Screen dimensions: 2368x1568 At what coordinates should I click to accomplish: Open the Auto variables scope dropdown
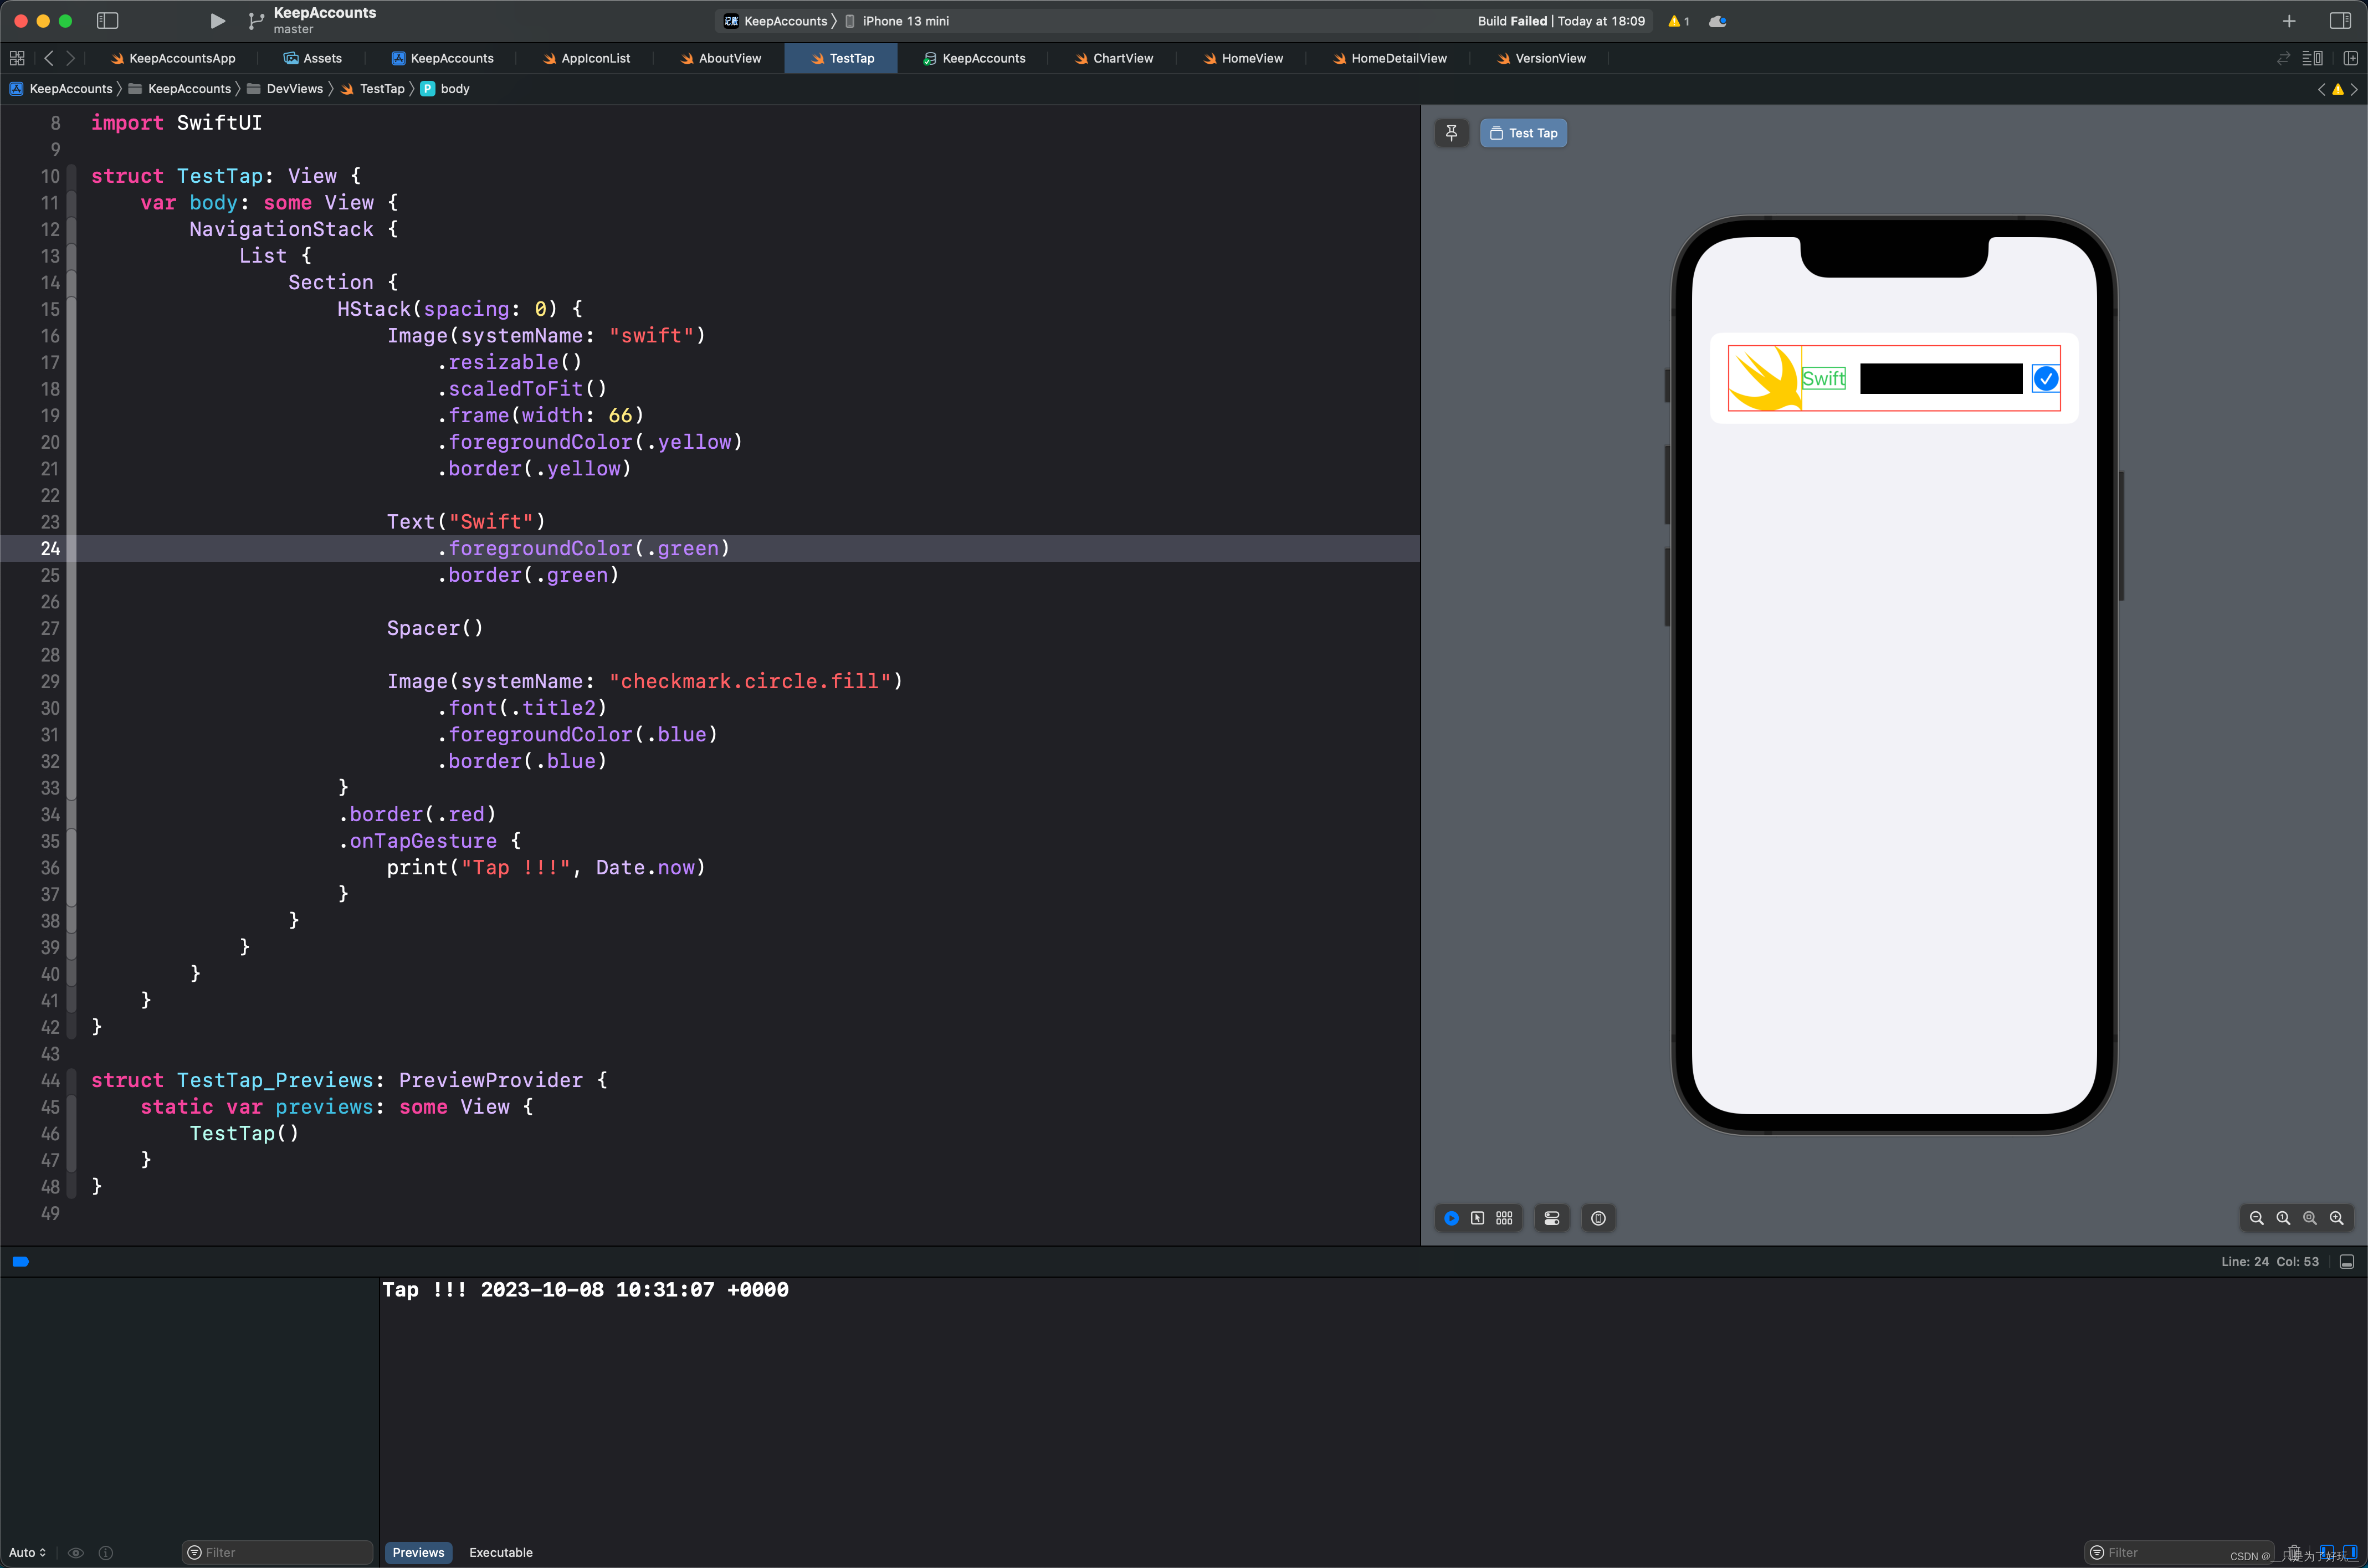27,1552
